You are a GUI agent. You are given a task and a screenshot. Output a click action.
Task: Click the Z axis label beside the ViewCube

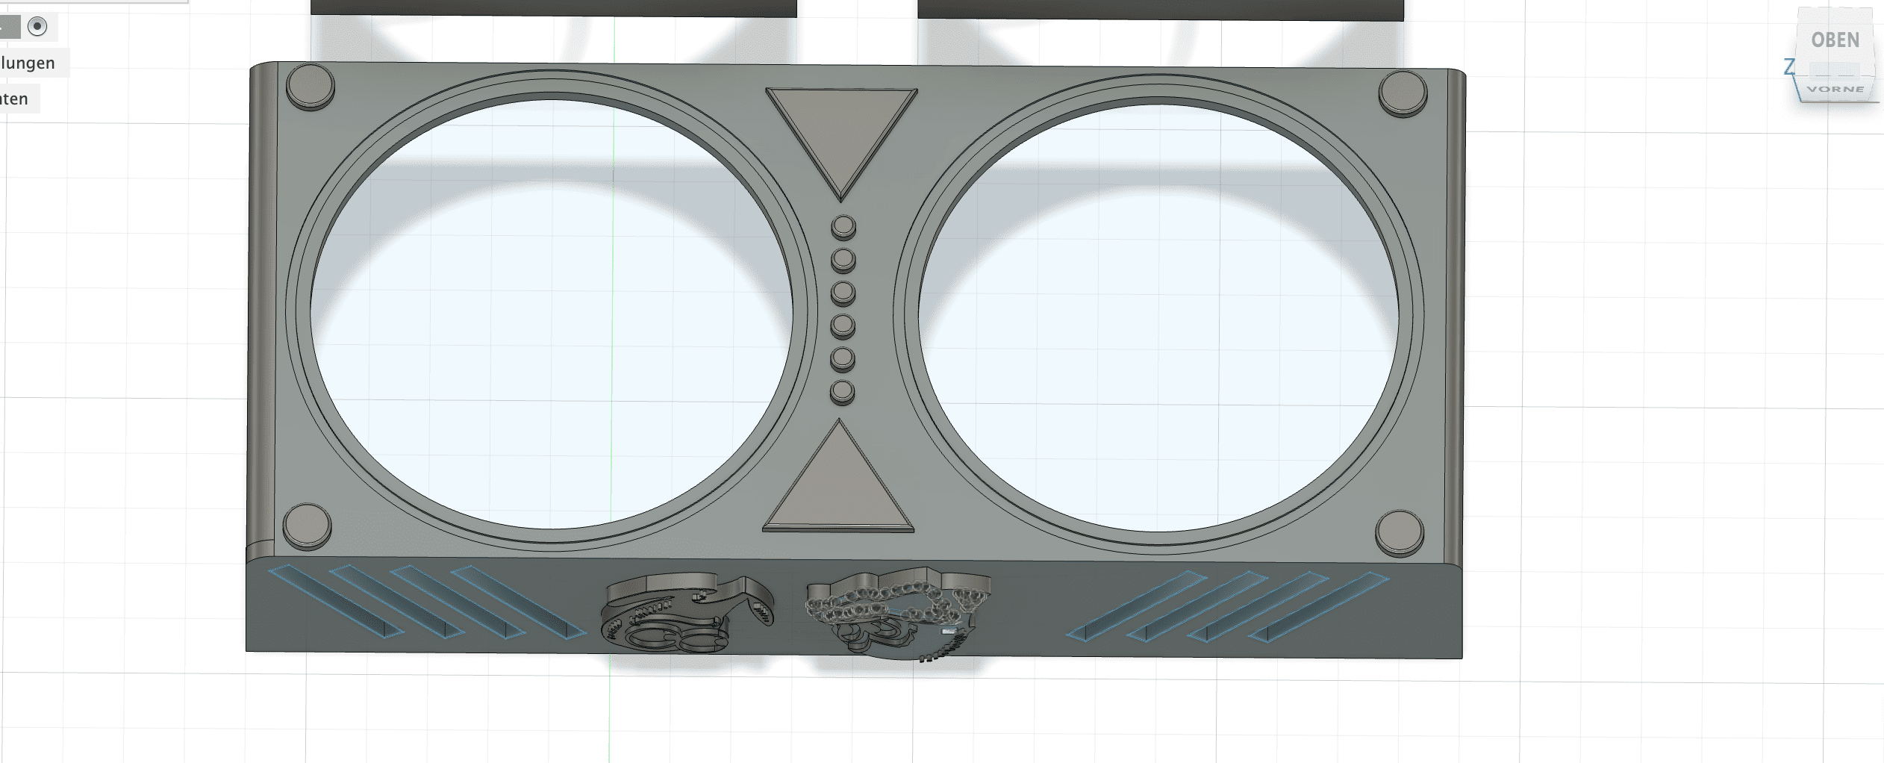[x=1789, y=67]
